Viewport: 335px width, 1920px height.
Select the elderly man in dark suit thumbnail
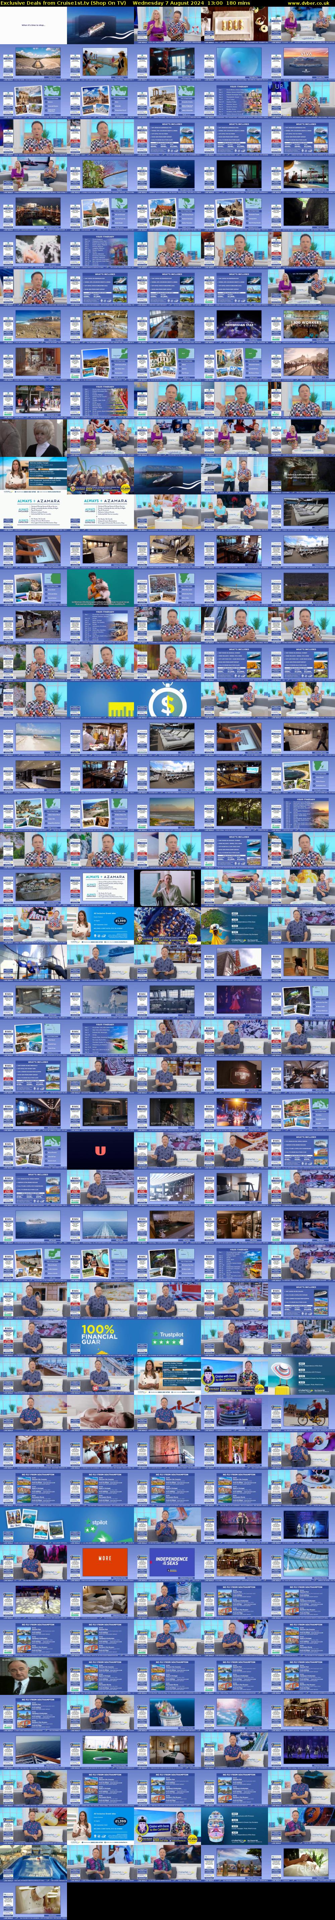(x=33, y=1675)
